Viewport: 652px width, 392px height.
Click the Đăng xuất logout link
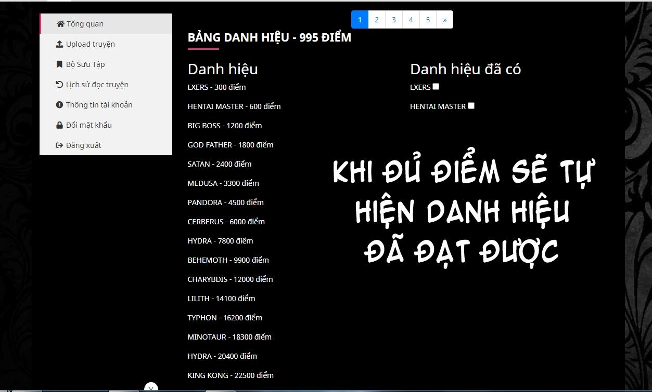tap(83, 145)
